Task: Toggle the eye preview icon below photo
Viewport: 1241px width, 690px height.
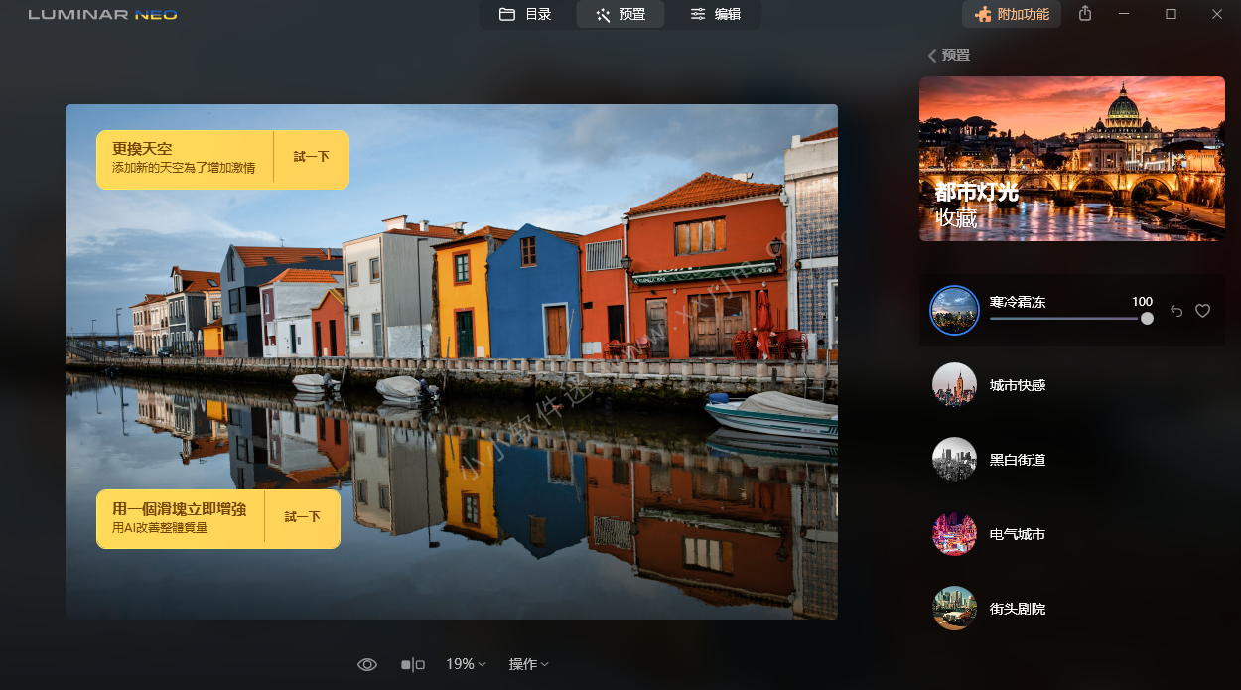Action: click(x=367, y=664)
